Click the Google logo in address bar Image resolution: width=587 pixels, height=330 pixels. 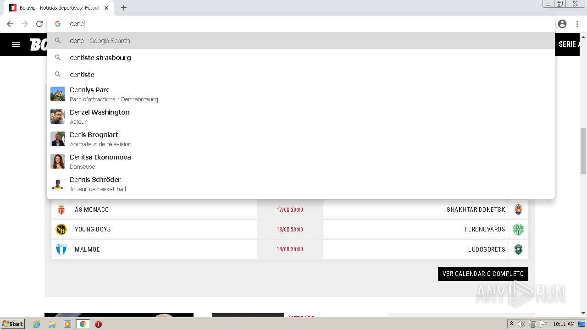(58, 24)
